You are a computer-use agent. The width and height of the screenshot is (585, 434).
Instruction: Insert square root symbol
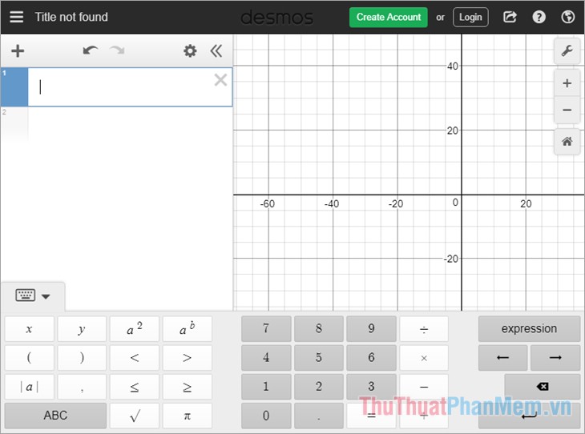135,416
